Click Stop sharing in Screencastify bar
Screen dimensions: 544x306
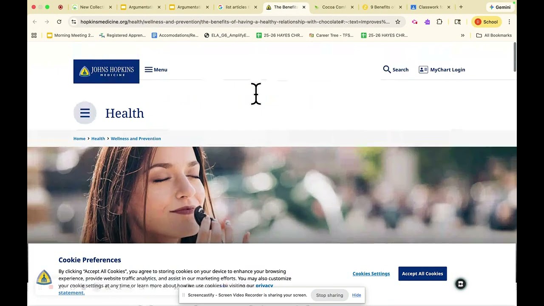coord(329,295)
